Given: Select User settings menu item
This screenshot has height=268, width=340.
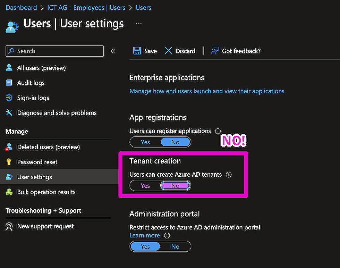Looking at the screenshot, I should pyautogui.click(x=59, y=177).
